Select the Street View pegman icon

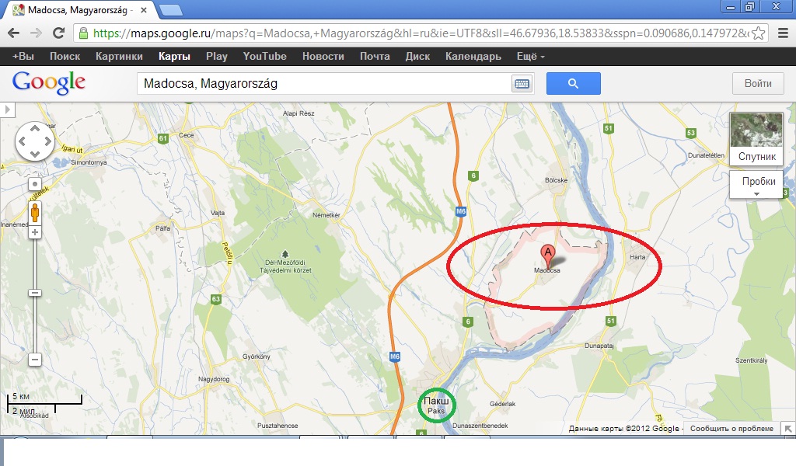[34, 213]
